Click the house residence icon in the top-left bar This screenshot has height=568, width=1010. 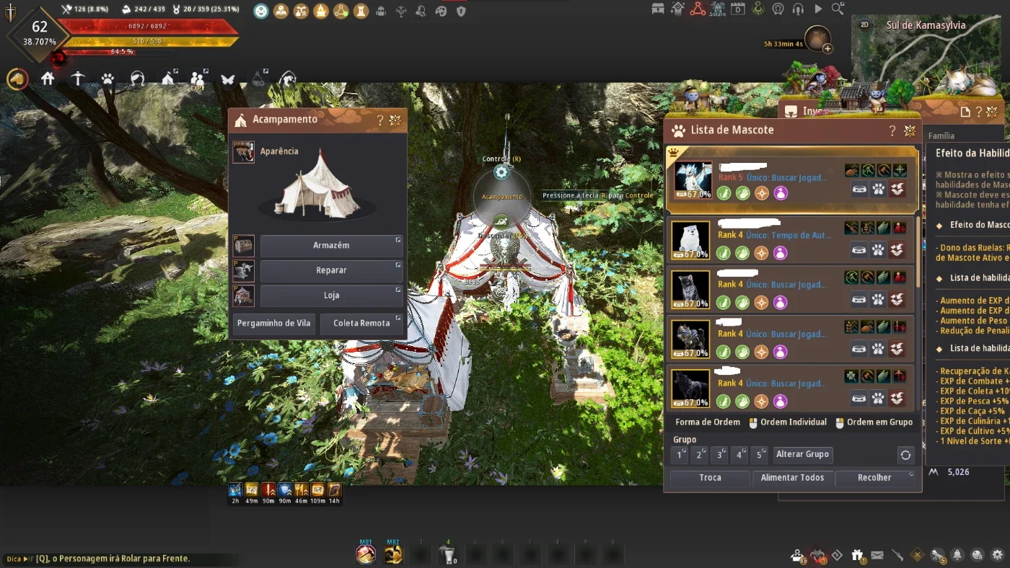(x=48, y=79)
